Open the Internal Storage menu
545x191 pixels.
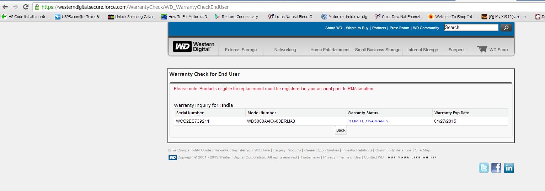pyautogui.click(x=423, y=50)
